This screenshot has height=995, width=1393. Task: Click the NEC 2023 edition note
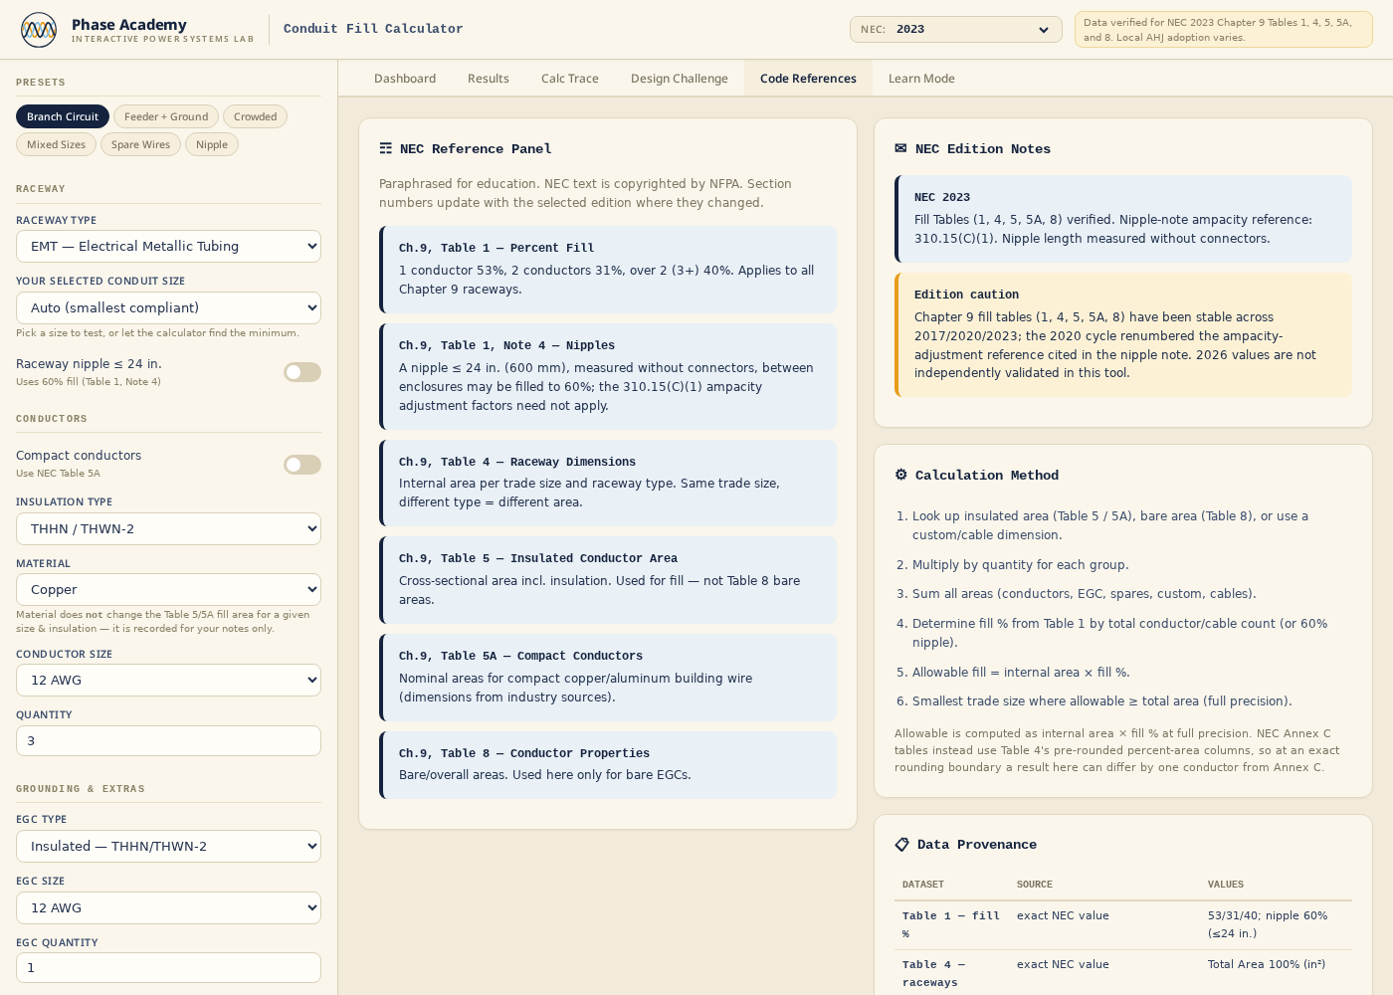tap(1123, 219)
